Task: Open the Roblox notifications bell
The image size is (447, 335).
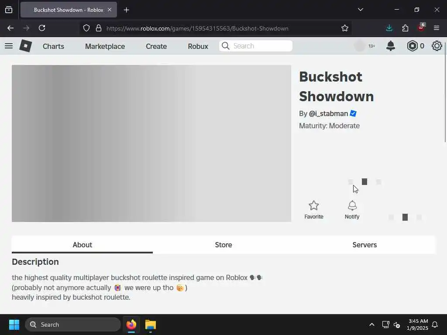Action: [x=391, y=46]
